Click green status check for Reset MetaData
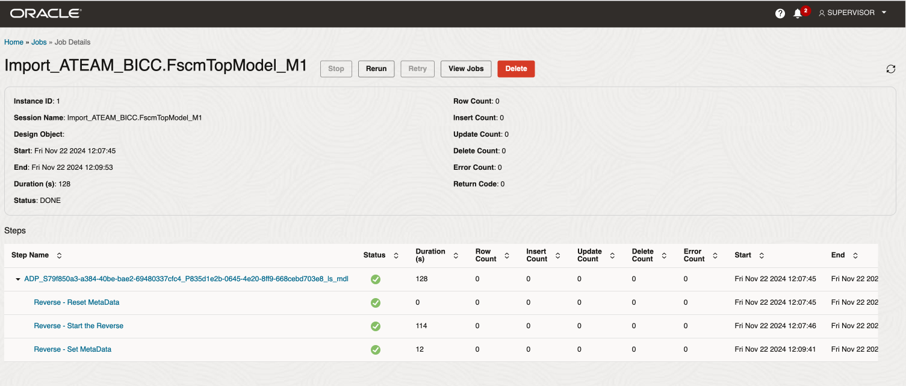The width and height of the screenshot is (906, 386). click(376, 303)
